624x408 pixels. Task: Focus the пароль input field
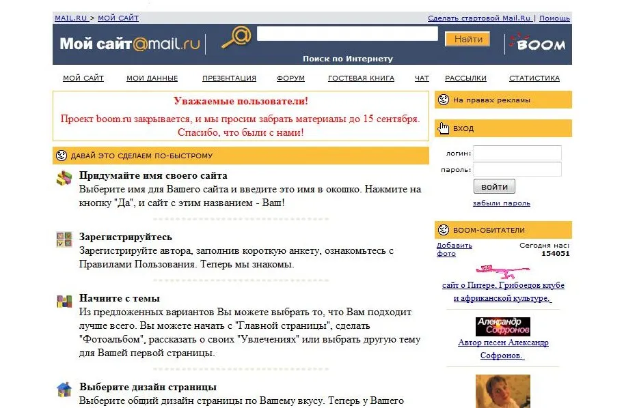point(517,169)
